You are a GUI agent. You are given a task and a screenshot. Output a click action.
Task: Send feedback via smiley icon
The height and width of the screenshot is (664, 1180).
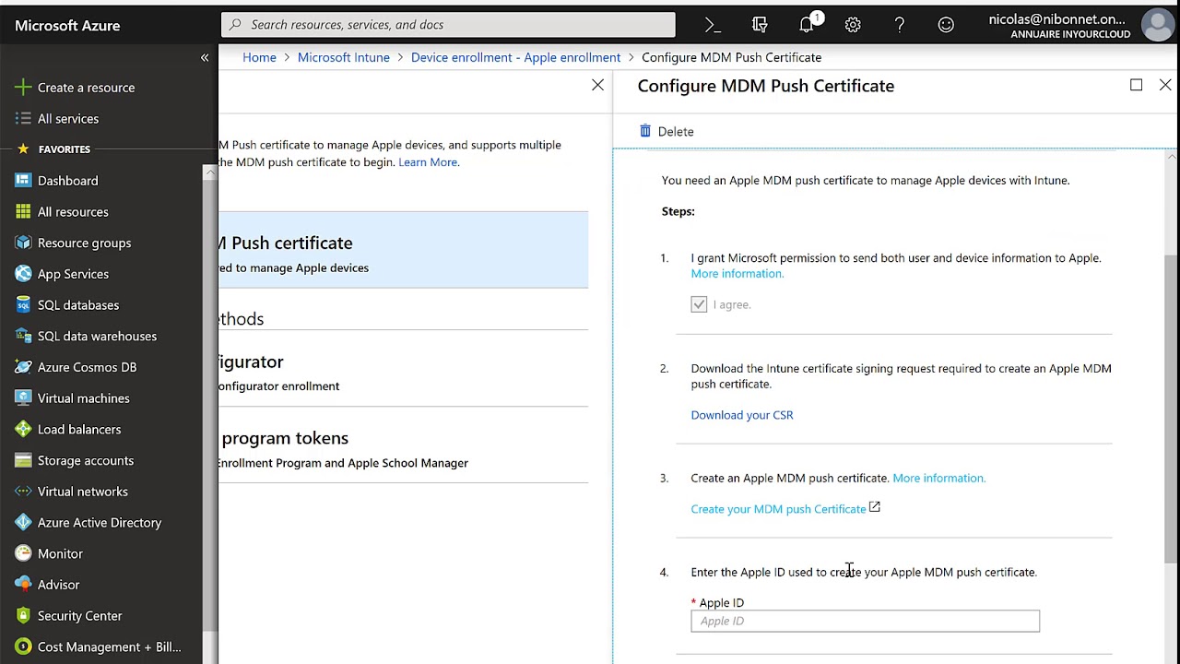point(946,25)
